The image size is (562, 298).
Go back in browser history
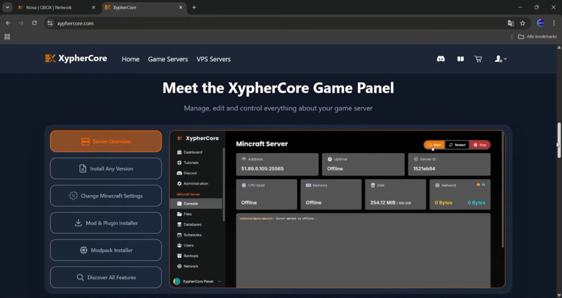tap(8, 23)
